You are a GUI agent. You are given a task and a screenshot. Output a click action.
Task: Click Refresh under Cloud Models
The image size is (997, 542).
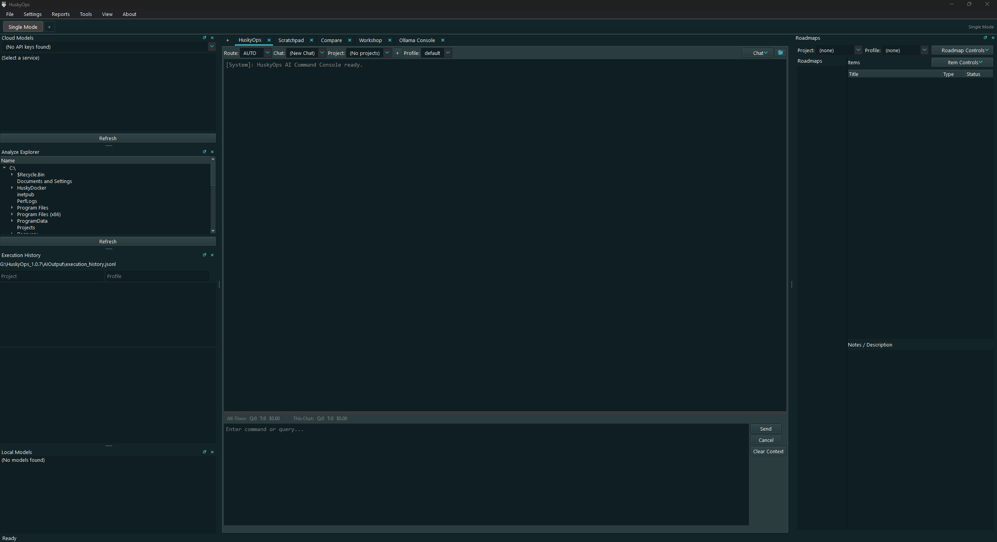tap(108, 138)
